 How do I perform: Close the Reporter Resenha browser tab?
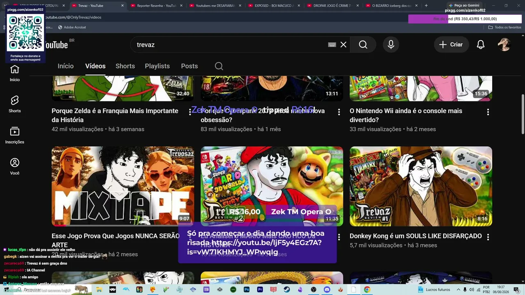tap(181, 6)
